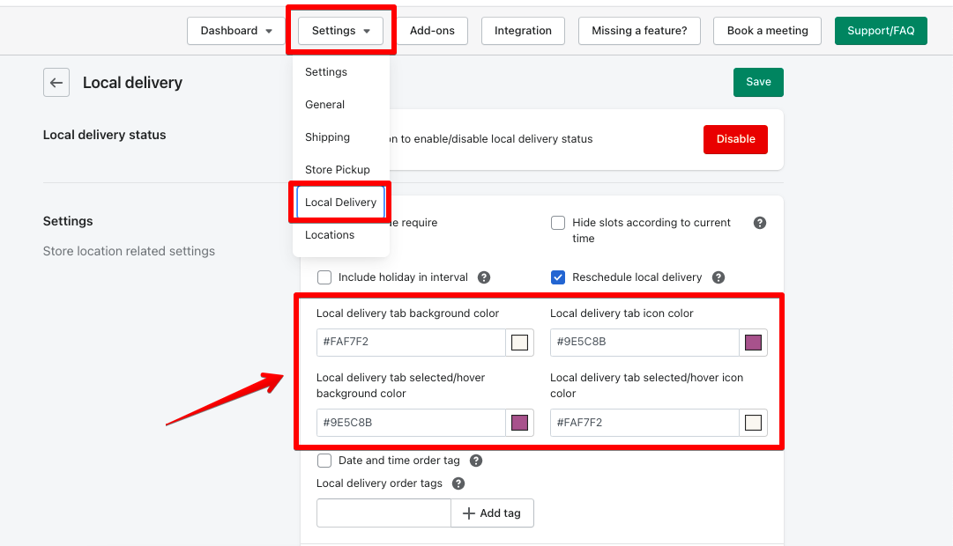
Task: Click the back arrow beside Local delivery
Action: click(56, 83)
